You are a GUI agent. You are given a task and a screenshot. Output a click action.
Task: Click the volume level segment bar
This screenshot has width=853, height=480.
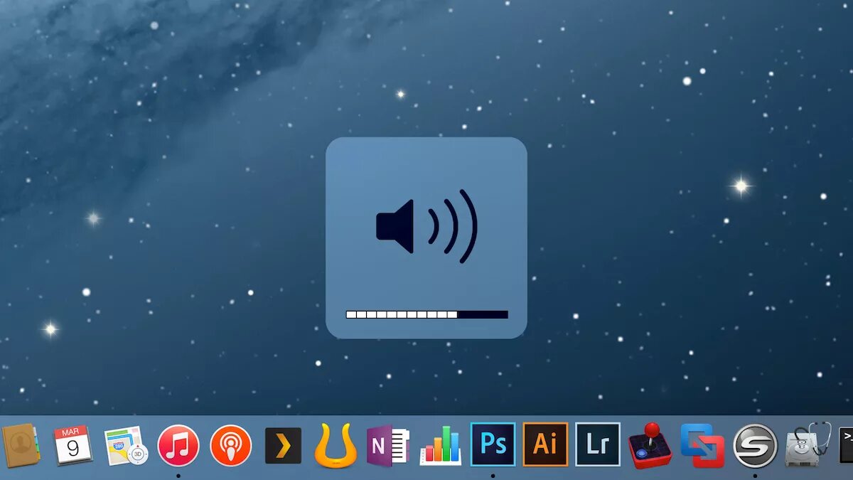point(426,313)
